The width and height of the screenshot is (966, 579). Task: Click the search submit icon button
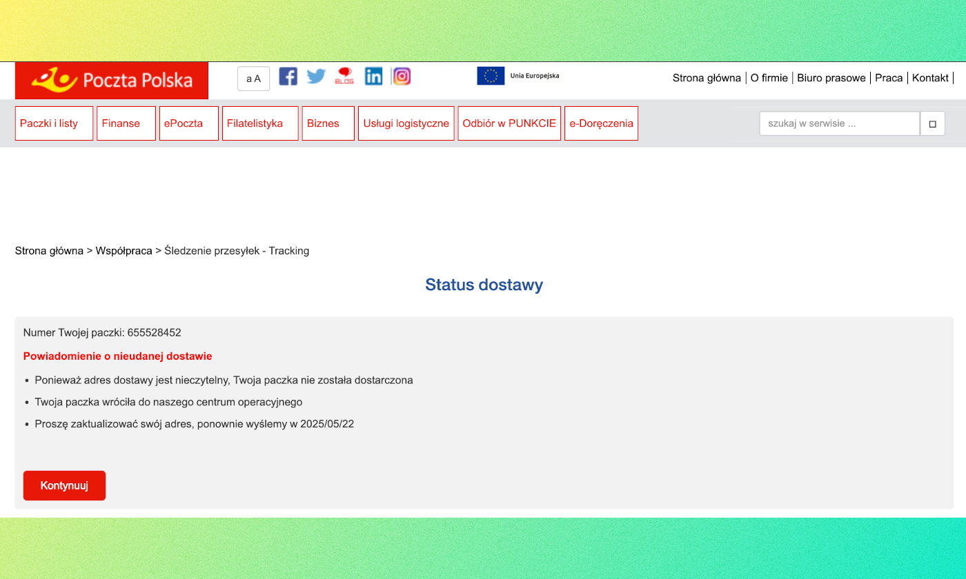point(932,124)
